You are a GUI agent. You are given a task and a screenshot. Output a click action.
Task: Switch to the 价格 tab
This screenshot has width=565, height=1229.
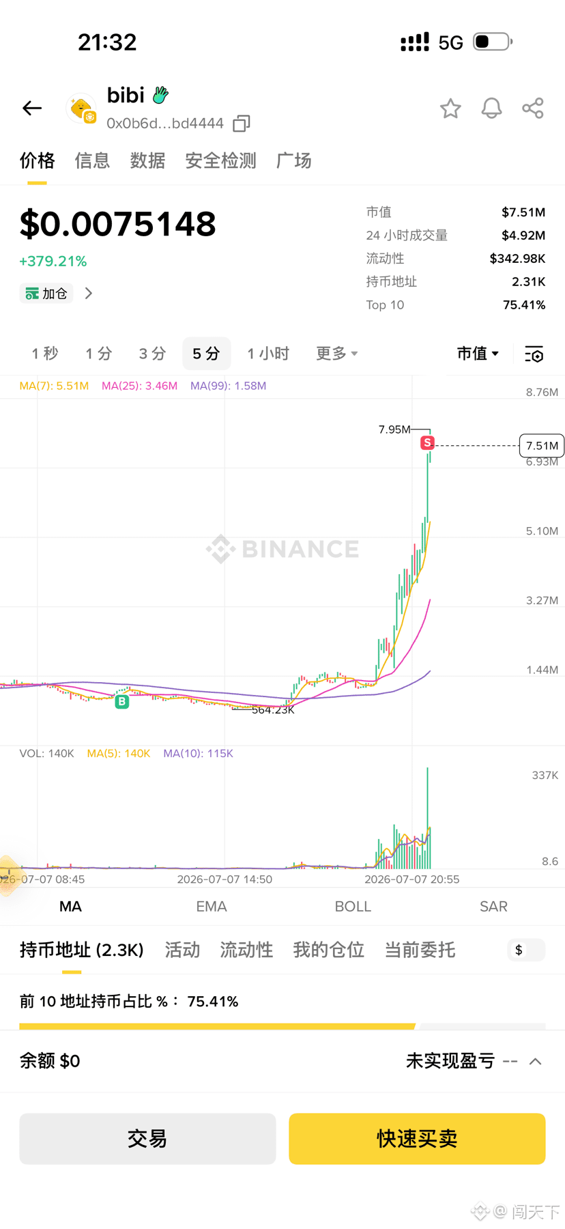point(37,160)
